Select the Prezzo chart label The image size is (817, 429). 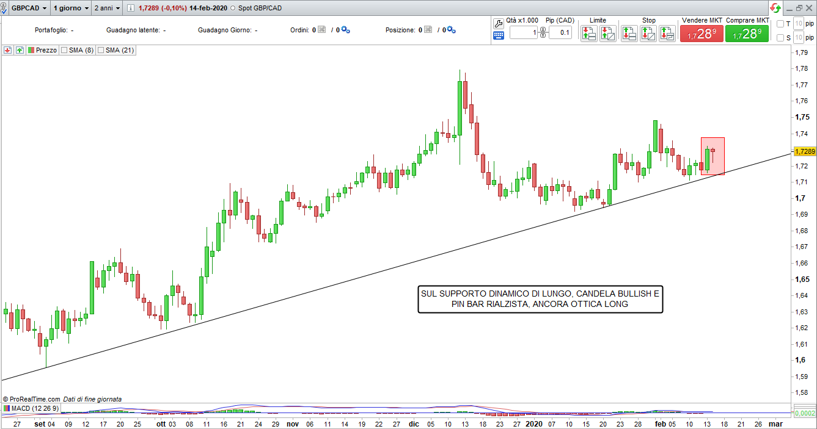(46, 50)
